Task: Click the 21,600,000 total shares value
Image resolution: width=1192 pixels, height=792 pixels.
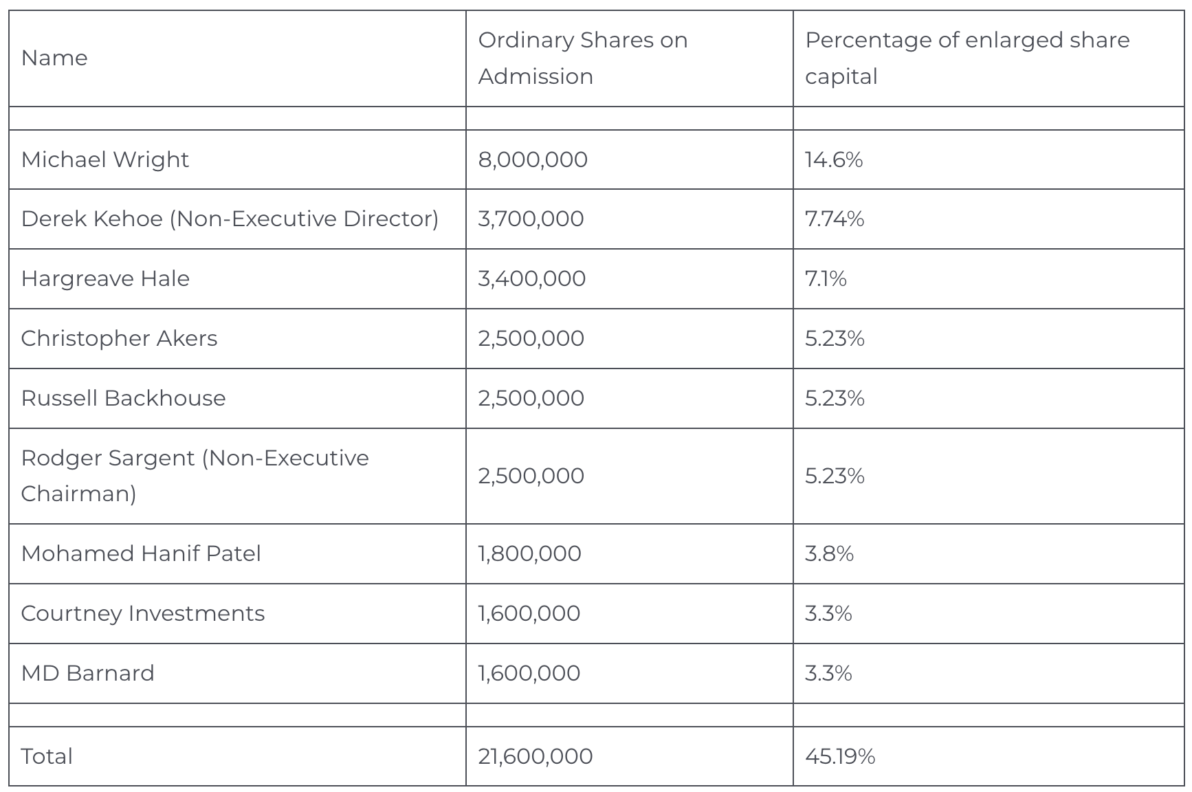Action: [x=535, y=756]
